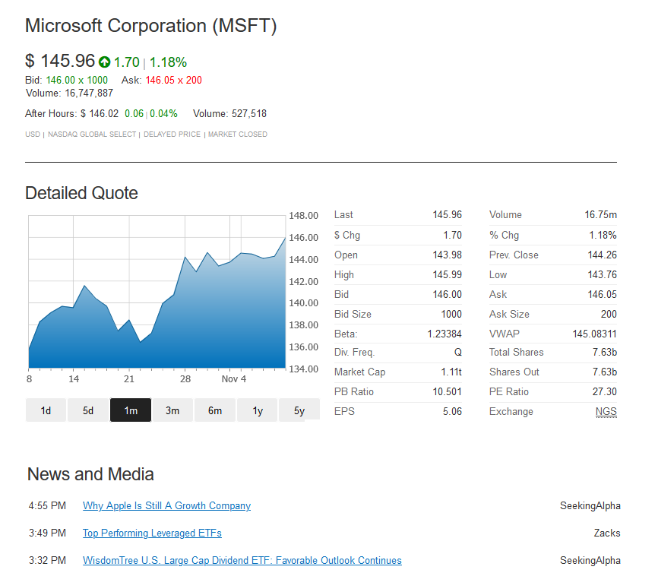Viewport: 658px width, 573px height.
Task: Open the NGS exchange link
Action: tap(606, 412)
